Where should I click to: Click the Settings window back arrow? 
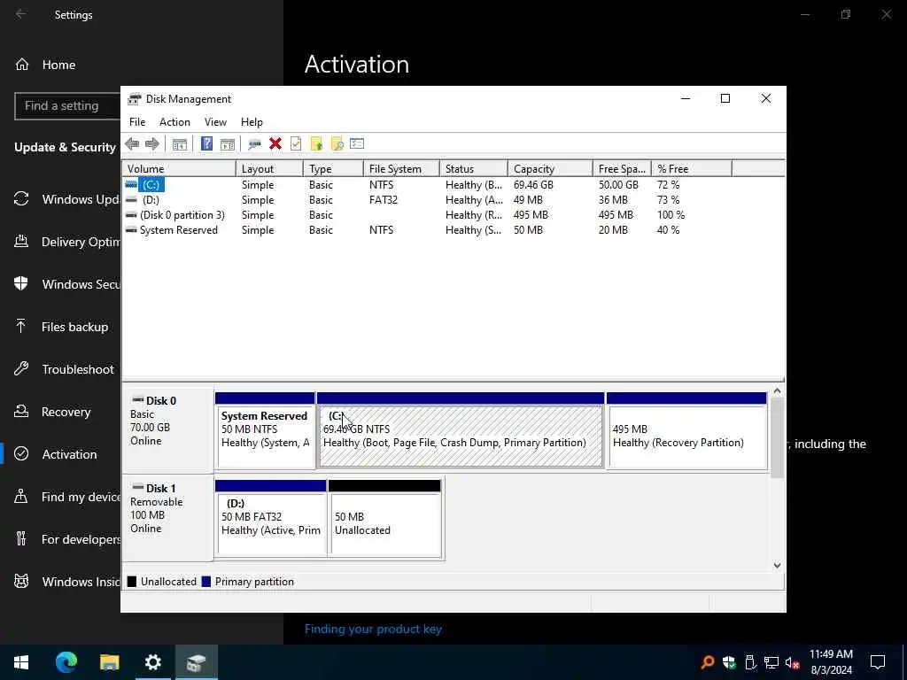click(x=21, y=14)
